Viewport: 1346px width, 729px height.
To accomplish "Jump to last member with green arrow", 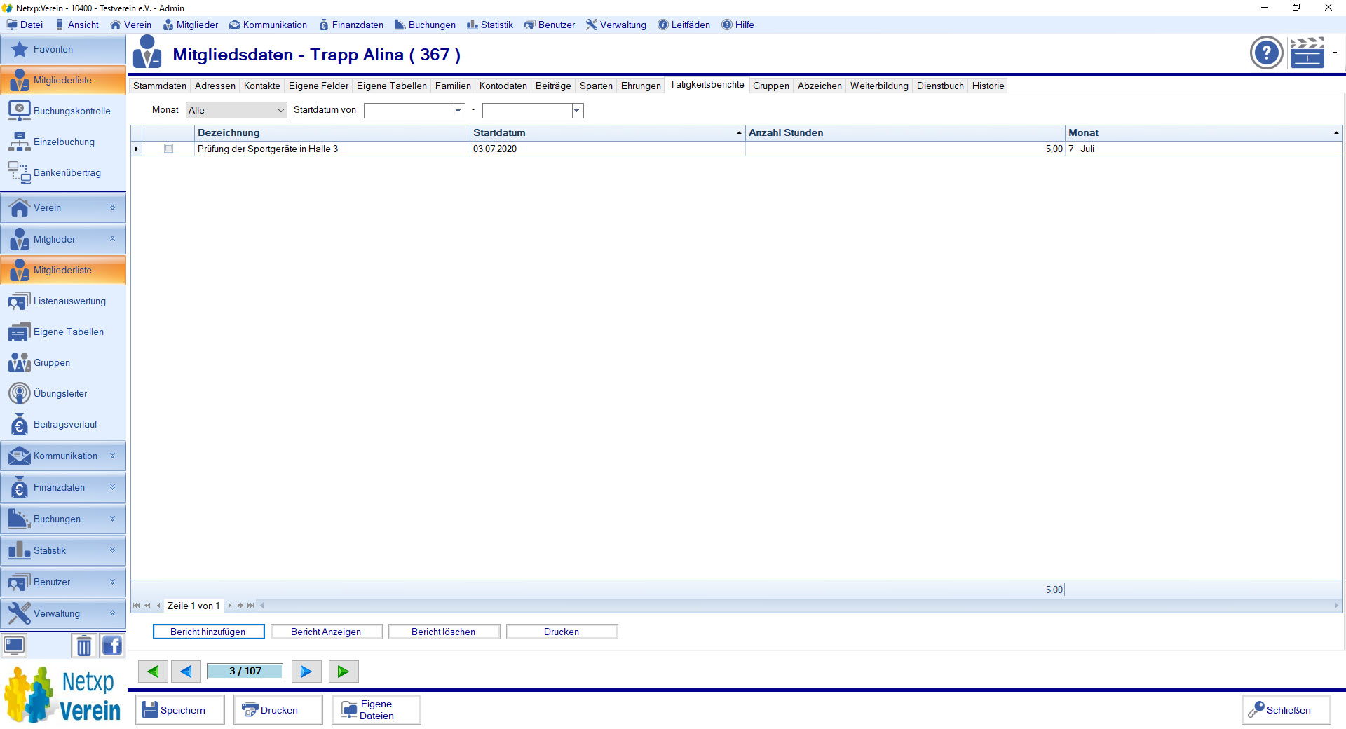I will (x=343, y=672).
